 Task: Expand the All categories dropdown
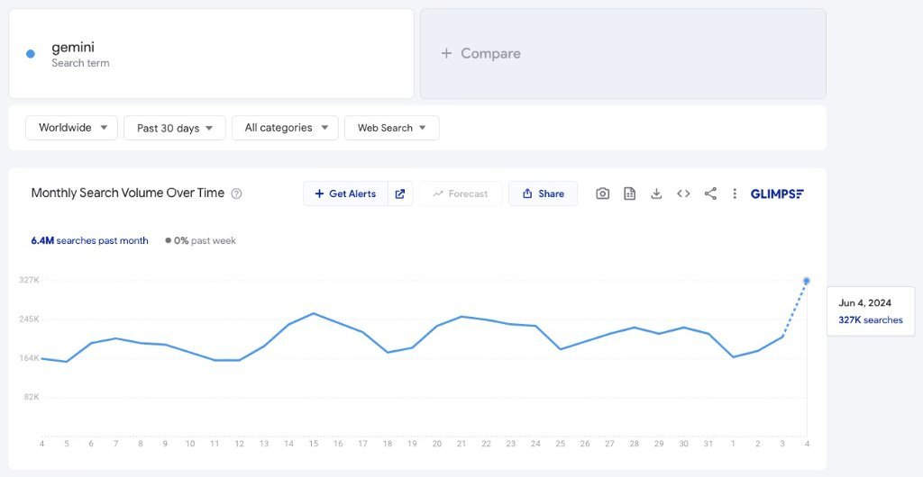pyautogui.click(x=285, y=128)
